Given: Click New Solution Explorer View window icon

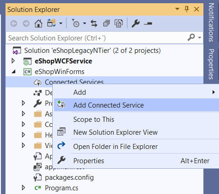Looking at the screenshot, I should click(x=61, y=132).
